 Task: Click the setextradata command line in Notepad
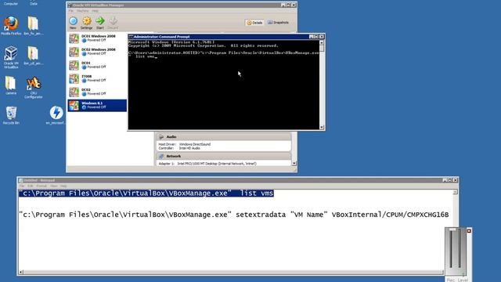click(x=234, y=215)
